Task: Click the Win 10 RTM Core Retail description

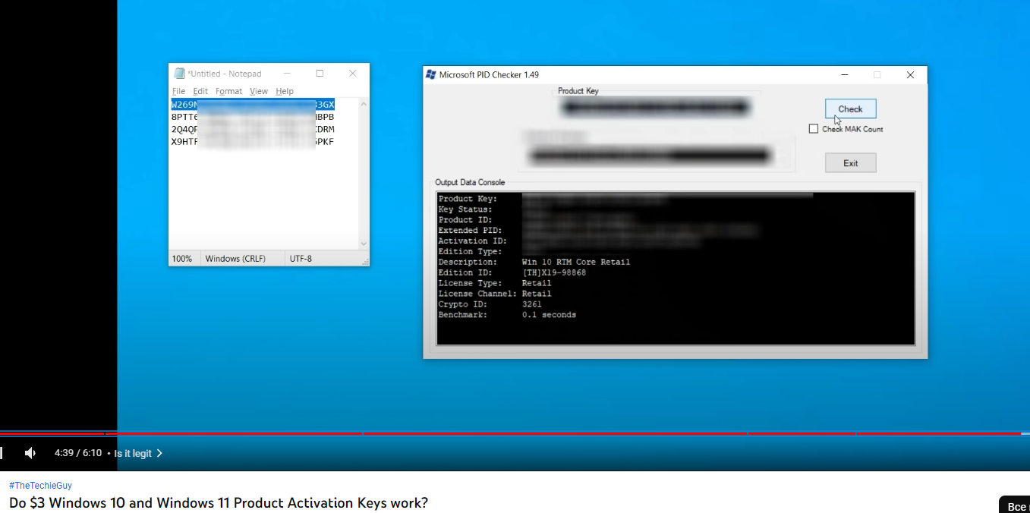Action: (576, 262)
